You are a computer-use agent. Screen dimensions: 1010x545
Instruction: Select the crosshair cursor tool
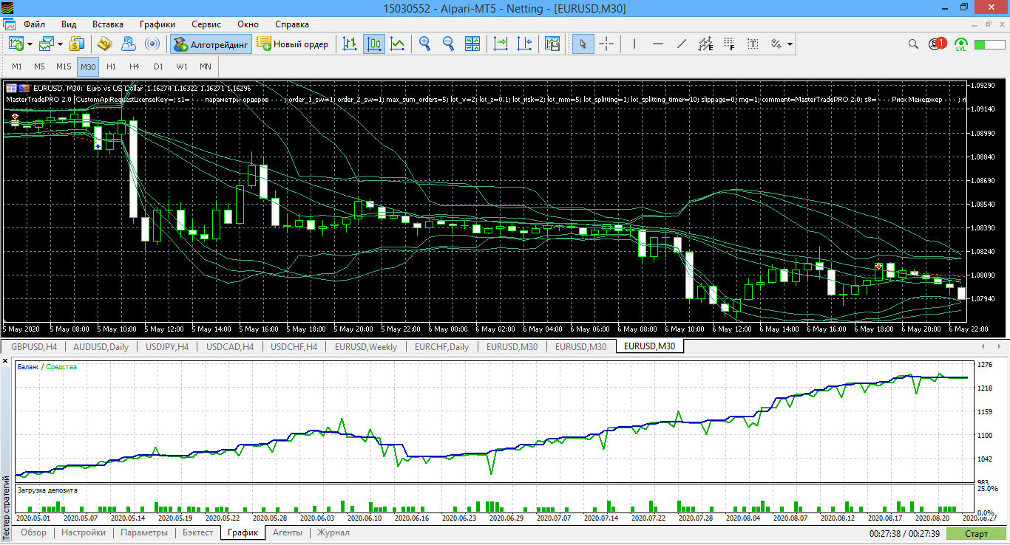606,44
